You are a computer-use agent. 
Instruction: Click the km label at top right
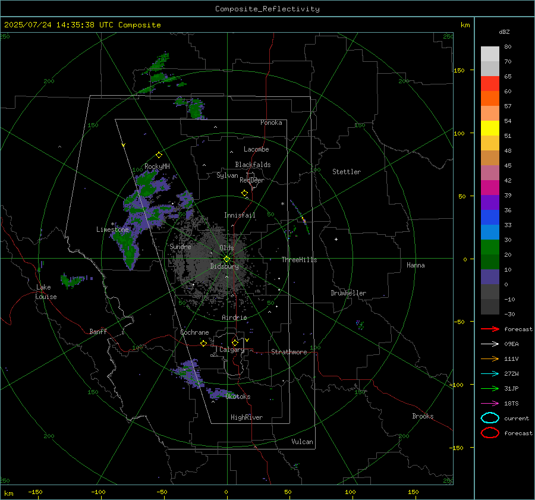pyautogui.click(x=465, y=25)
